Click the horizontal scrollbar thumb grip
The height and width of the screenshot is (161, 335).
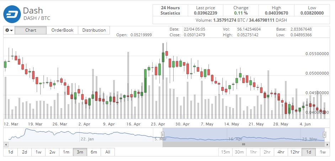(244, 145)
